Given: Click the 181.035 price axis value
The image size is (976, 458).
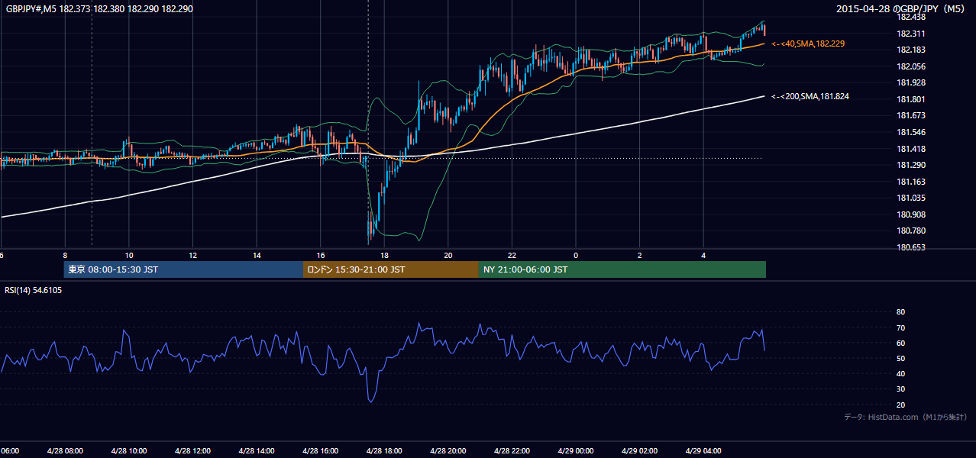Looking at the screenshot, I should pyautogui.click(x=910, y=198).
